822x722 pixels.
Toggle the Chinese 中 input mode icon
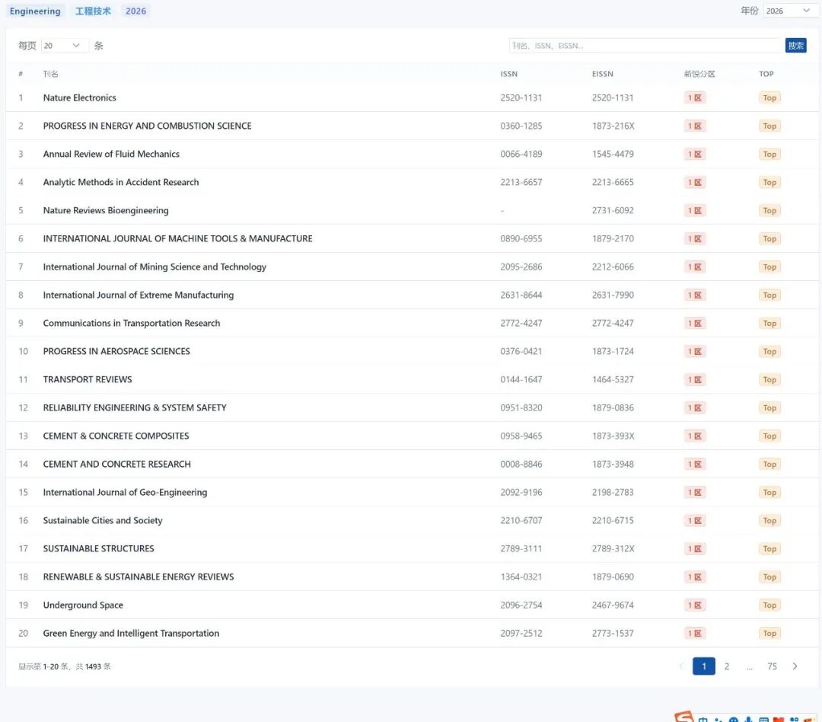[x=703, y=720]
